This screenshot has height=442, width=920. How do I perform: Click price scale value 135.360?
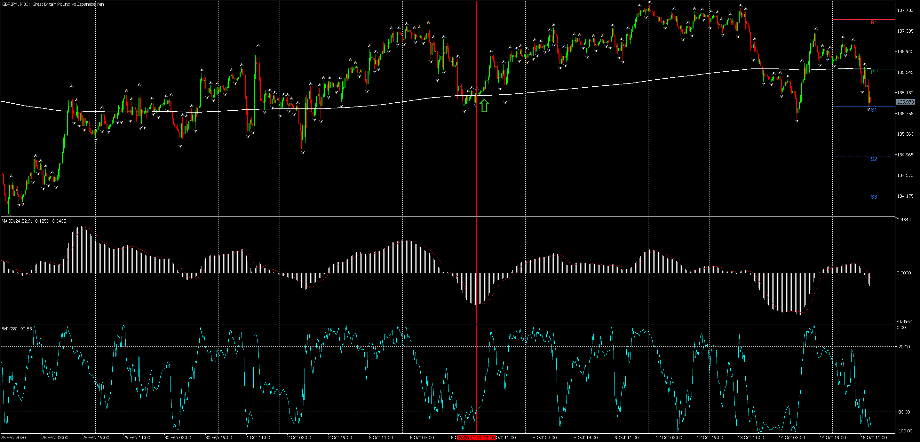coord(905,134)
